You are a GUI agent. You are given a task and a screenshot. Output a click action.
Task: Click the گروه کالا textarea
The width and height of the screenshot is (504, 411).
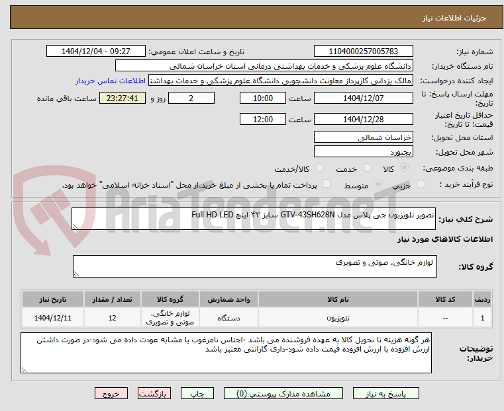255,266
